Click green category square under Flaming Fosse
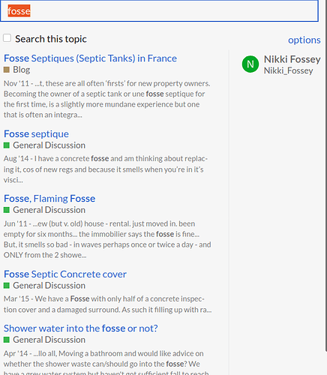Viewport: 327px width, 375px height. tap(7, 210)
